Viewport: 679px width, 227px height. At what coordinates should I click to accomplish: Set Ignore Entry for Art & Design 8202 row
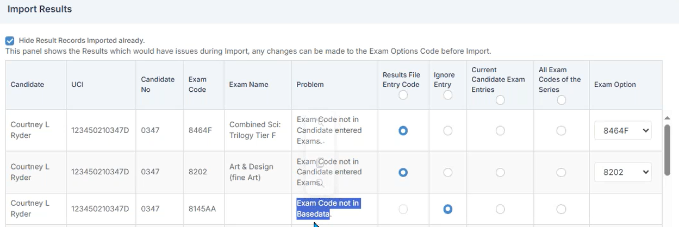447,172
